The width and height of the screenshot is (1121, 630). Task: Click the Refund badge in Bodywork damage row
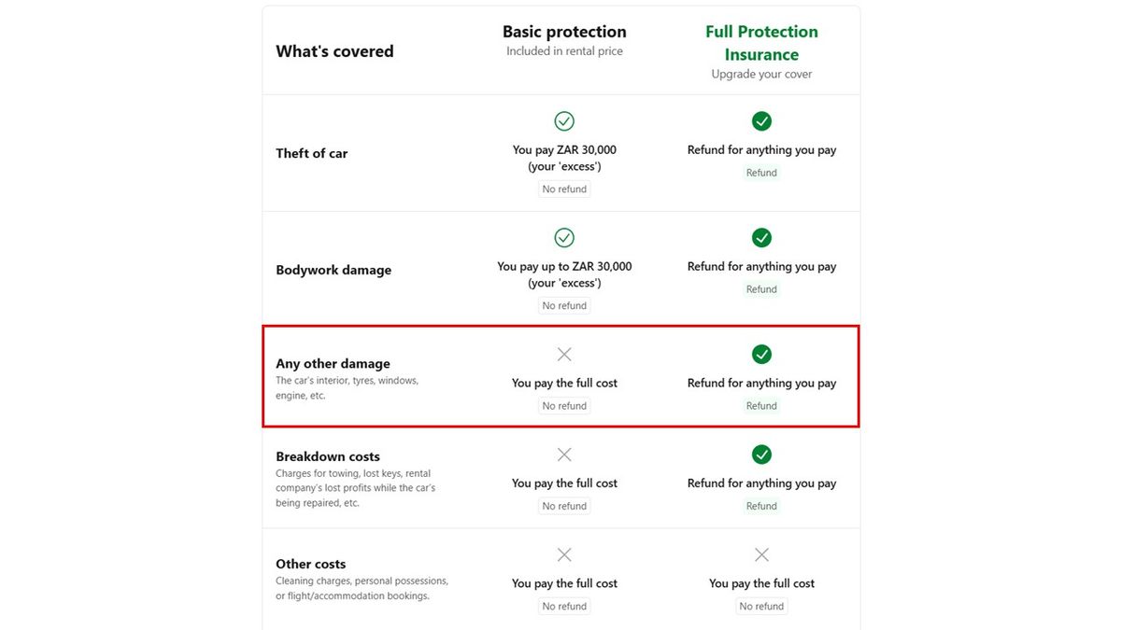(761, 289)
